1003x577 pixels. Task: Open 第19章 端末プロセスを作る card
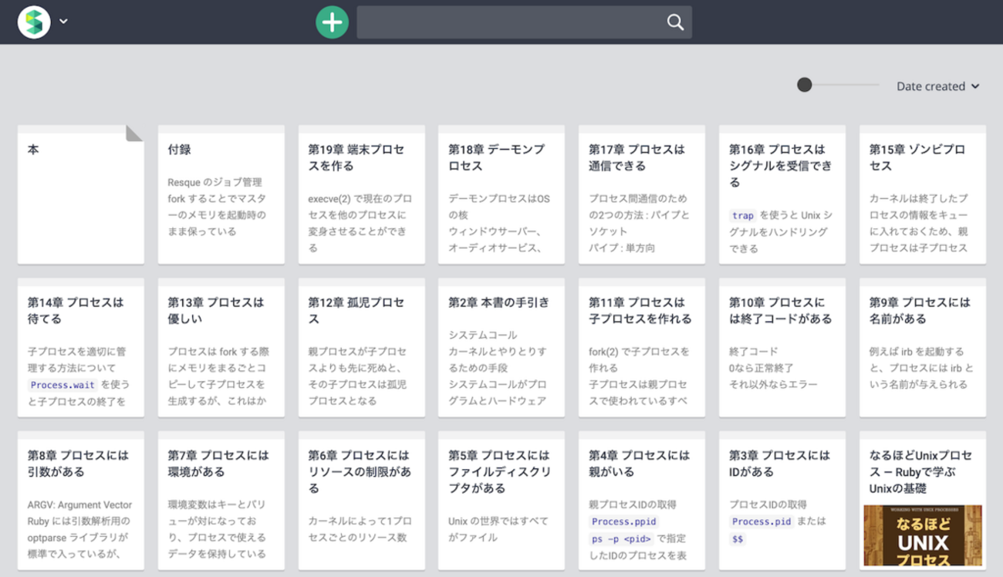[x=361, y=194]
